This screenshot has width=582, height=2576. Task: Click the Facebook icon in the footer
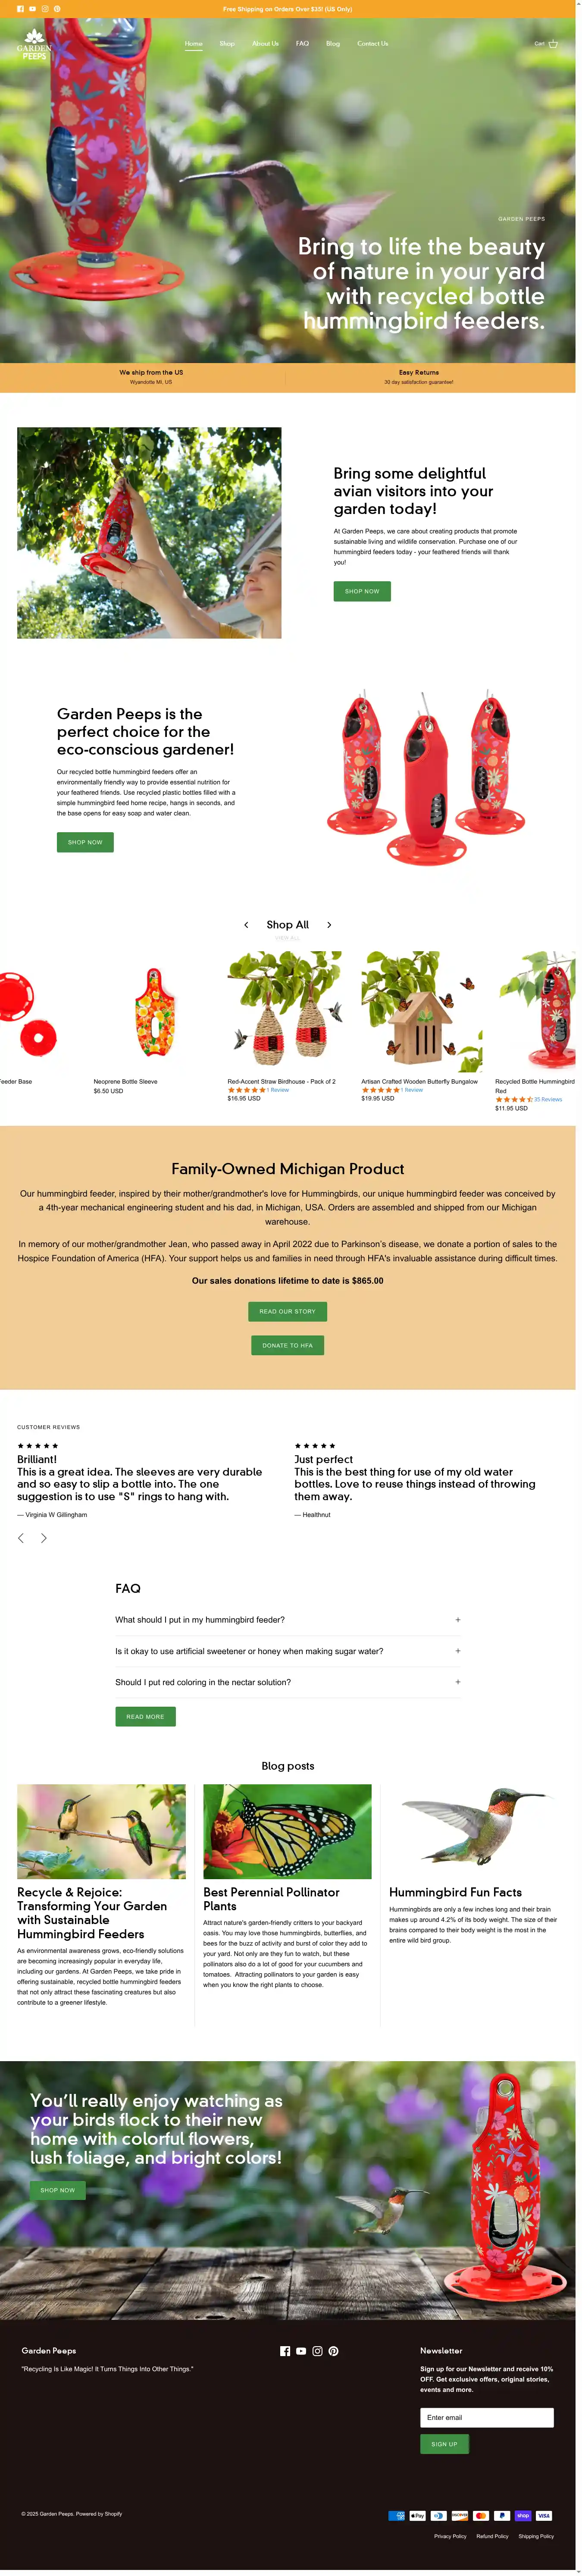tap(285, 2351)
